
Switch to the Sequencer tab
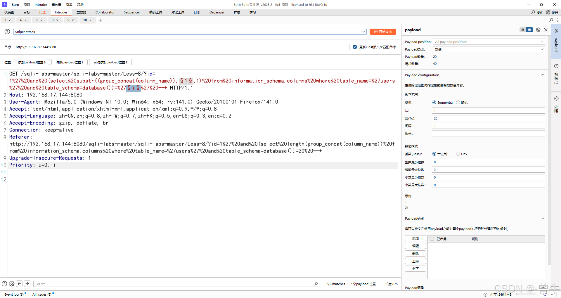pyautogui.click(x=132, y=12)
